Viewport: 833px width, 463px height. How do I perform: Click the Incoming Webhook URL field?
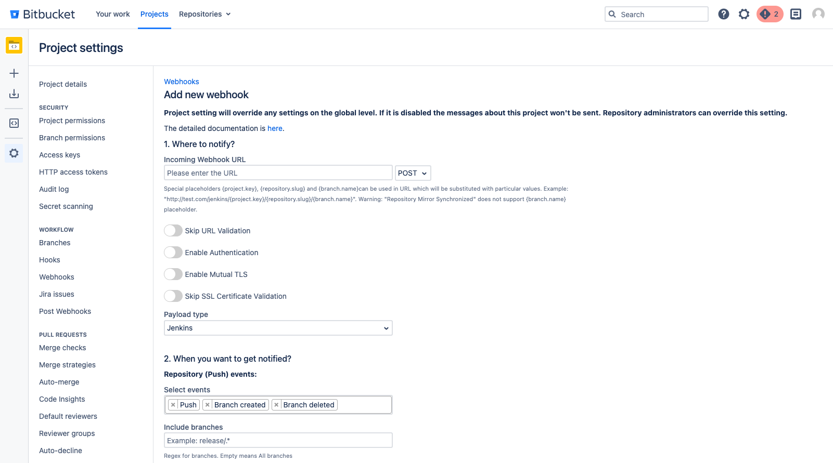point(278,173)
